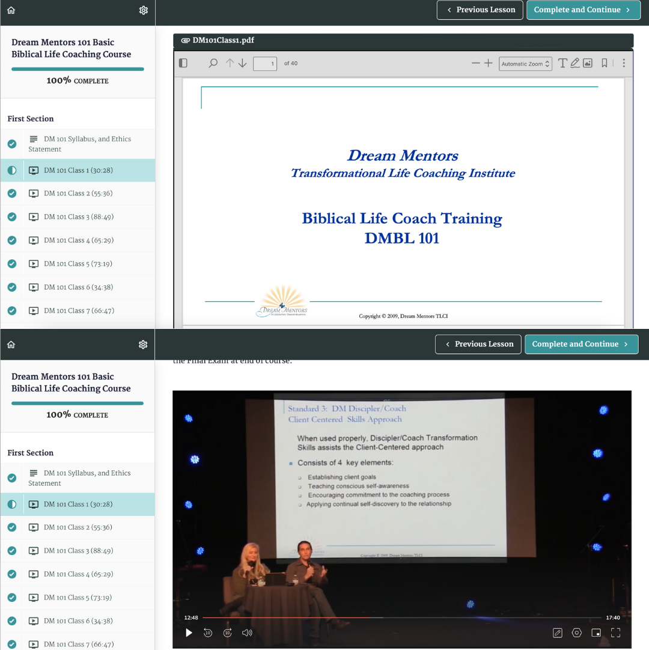Image resolution: width=649 pixels, height=650 pixels.
Task: Open DM 101 Syllabus lesson in PDF screen sidebar
Action: (78, 144)
